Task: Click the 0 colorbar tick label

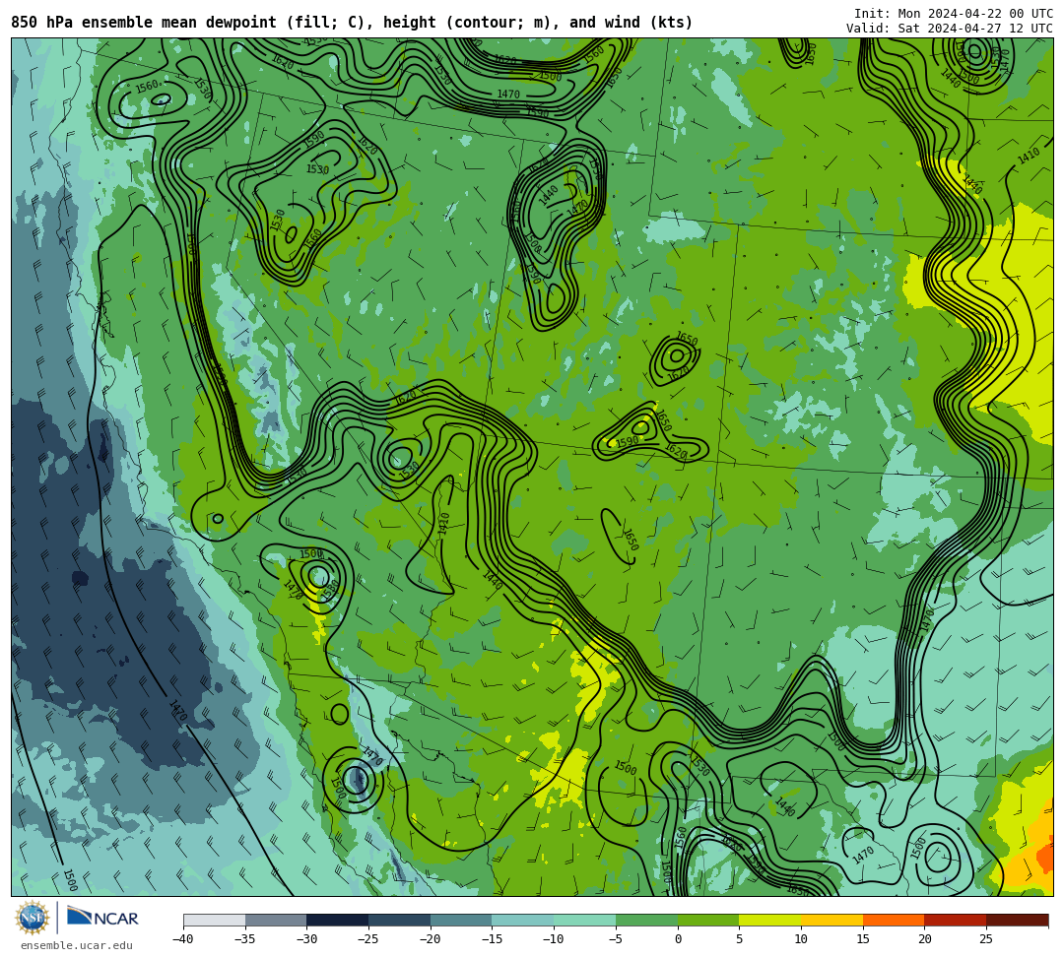Action: 678,939
